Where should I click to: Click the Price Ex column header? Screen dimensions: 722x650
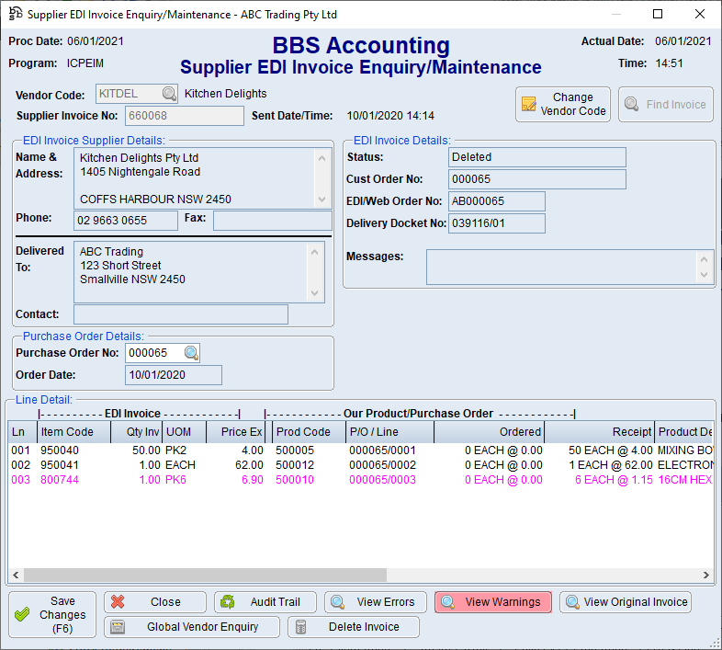pos(241,431)
